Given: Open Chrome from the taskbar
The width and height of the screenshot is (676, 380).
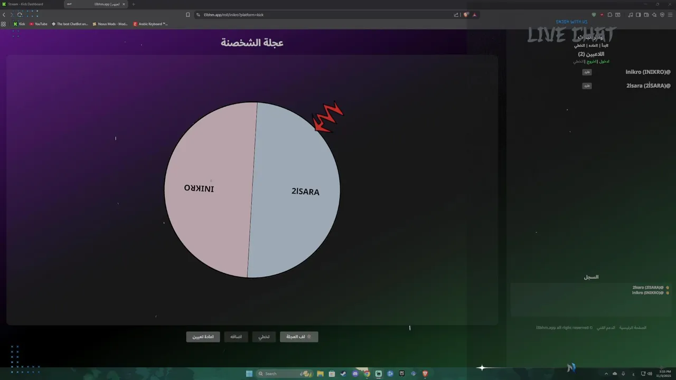Looking at the screenshot, I should pos(367,374).
